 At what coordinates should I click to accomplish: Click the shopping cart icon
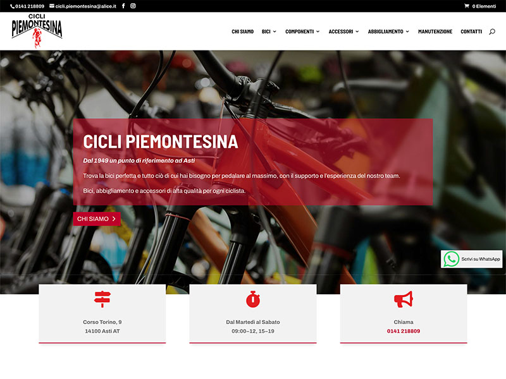click(x=467, y=6)
